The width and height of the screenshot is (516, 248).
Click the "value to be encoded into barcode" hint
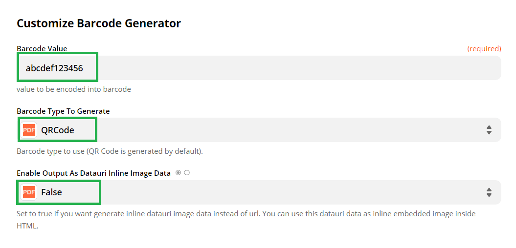coord(74,89)
